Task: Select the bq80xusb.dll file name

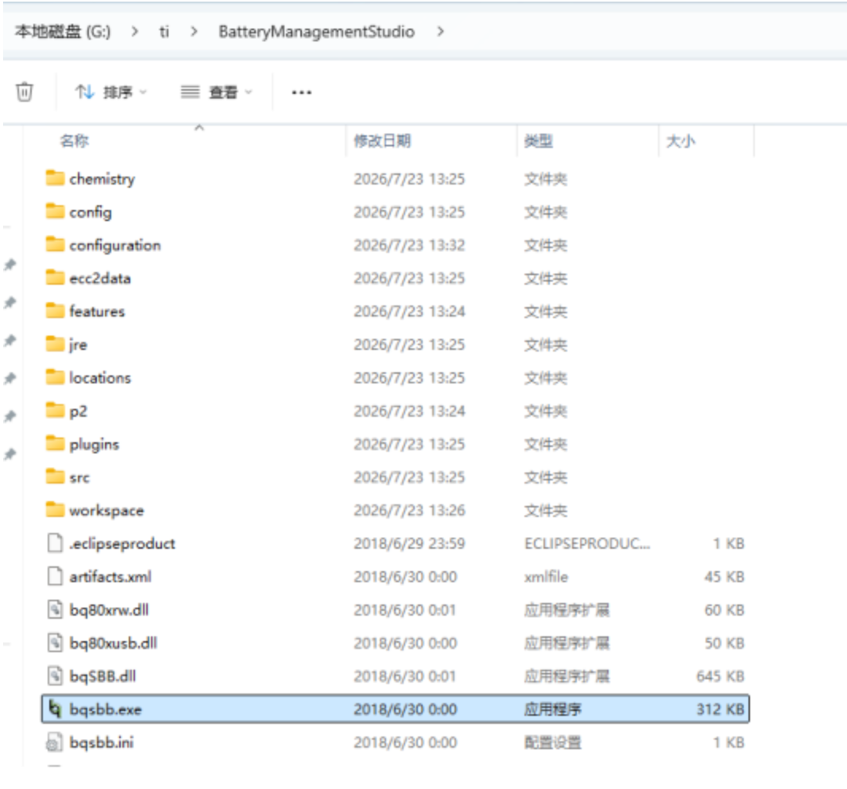Action: (x=114, y=643)
